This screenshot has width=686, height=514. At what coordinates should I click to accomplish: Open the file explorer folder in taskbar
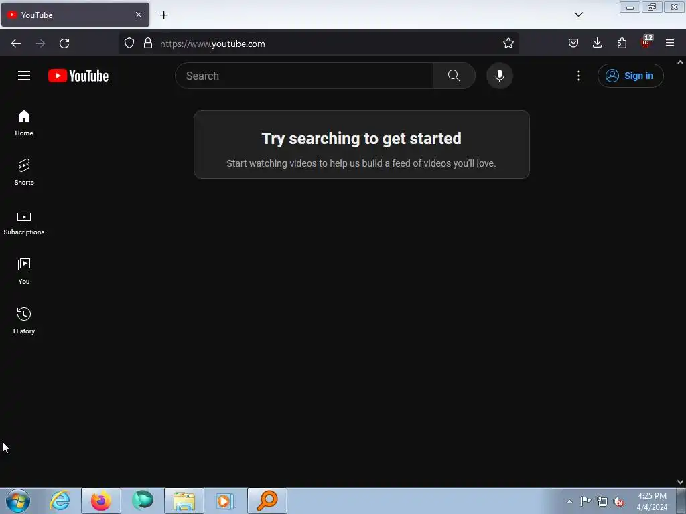[184, 501]
